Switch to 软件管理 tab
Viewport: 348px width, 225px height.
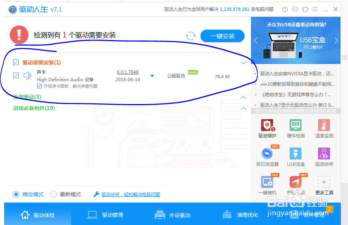[308, 215]
